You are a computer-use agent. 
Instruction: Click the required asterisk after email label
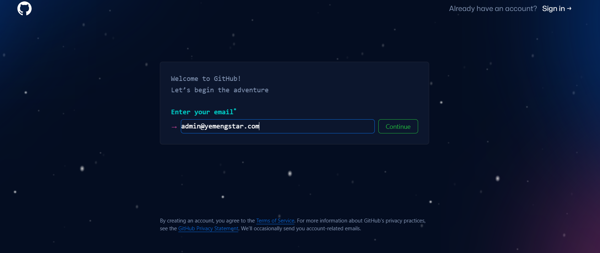[x=235, y=110]
